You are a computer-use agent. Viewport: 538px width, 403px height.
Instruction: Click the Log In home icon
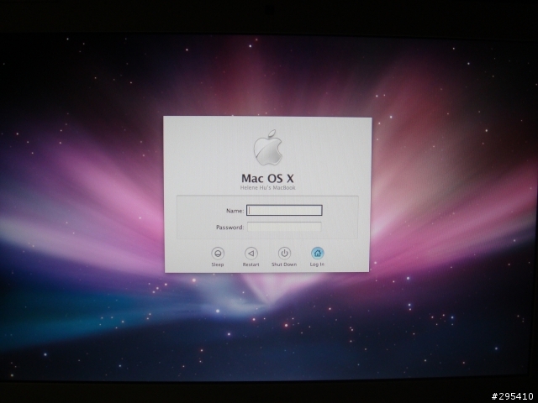pos(318,254)
